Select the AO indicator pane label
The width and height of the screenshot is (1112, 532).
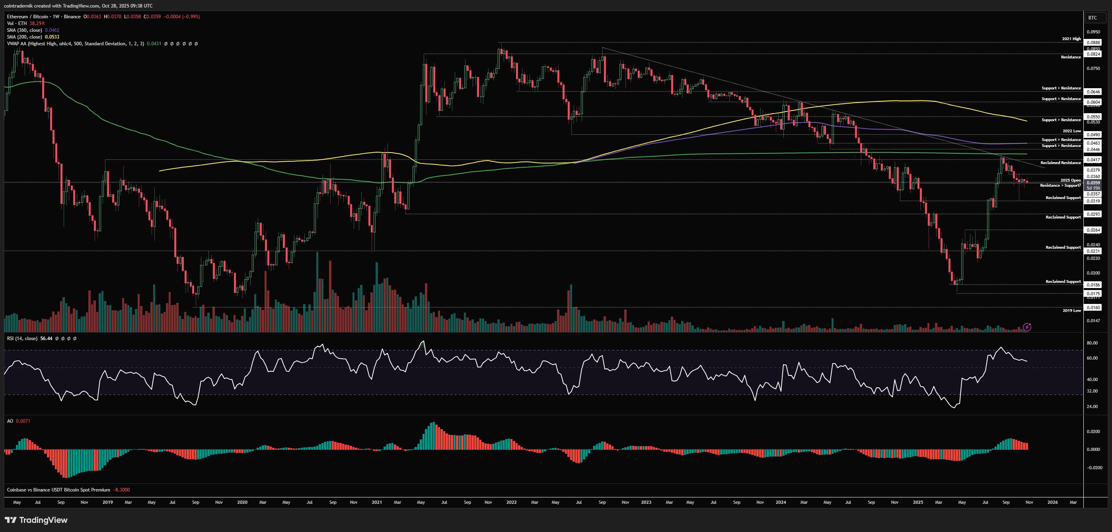[10, 421]
